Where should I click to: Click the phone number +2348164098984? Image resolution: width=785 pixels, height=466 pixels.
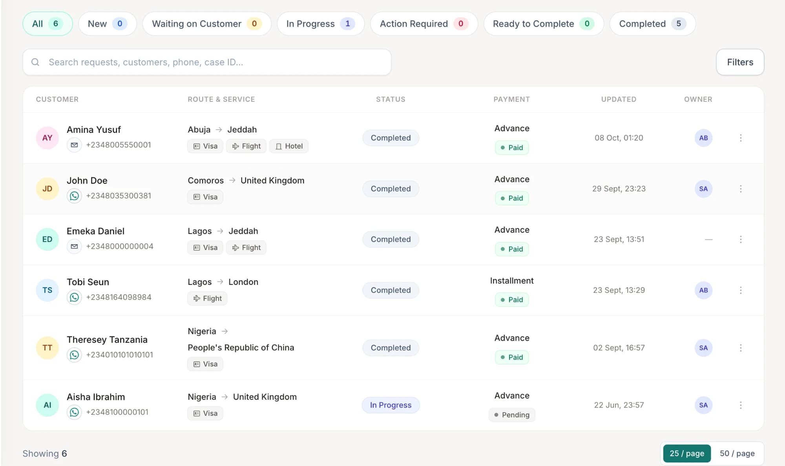pyautogui.click(x=119, y=297)
